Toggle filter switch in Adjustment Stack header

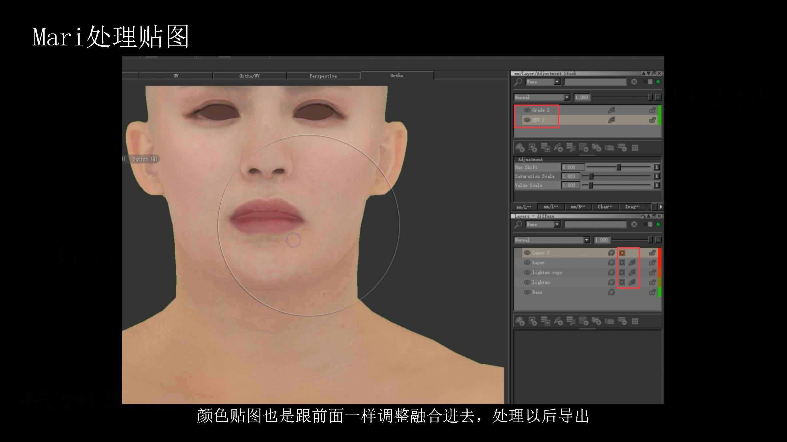648,82
